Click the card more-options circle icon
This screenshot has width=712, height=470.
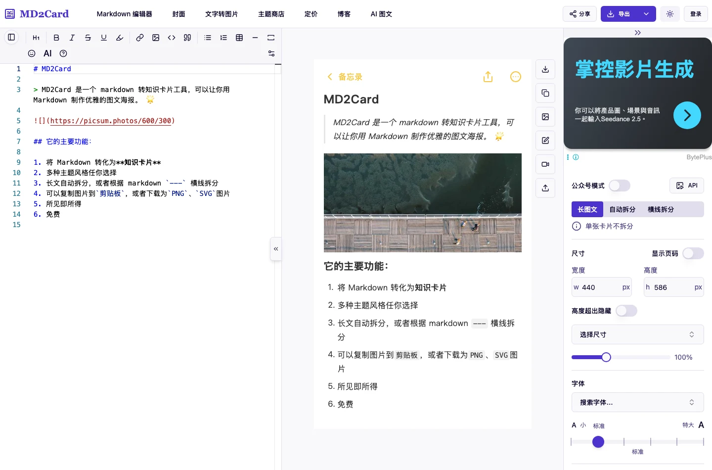[x=516, y=77]
